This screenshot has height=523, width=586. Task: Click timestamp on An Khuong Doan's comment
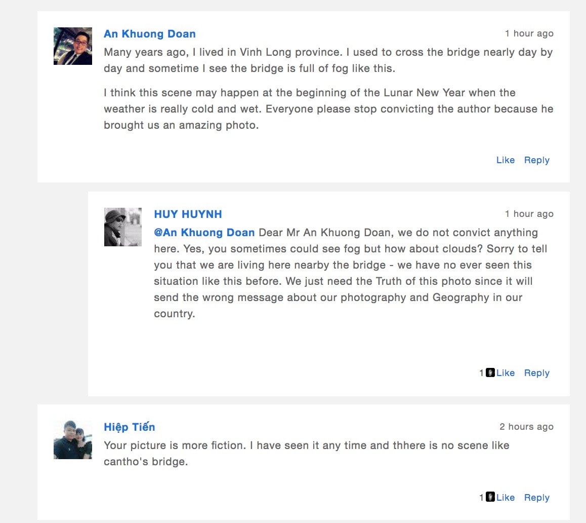tap(529, 33)
